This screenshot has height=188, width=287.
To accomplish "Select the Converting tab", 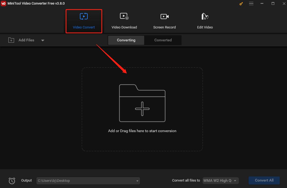I will point(126,40).
